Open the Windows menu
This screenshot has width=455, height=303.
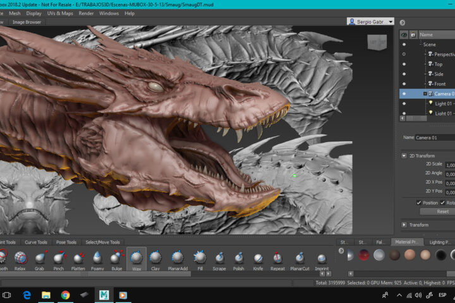click(109, 13)
